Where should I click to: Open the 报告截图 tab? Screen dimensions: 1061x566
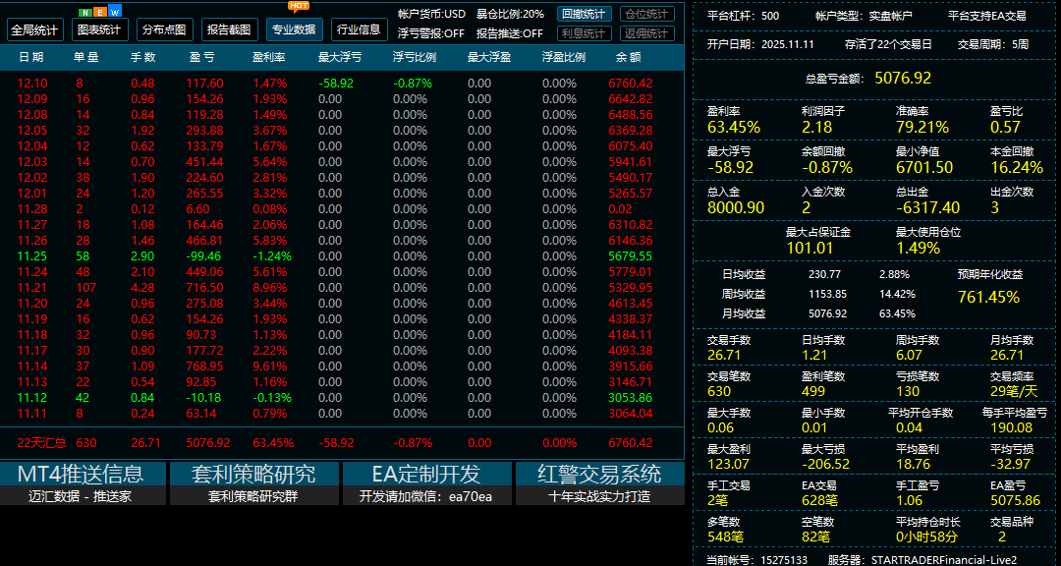click(x=229, y=29)
